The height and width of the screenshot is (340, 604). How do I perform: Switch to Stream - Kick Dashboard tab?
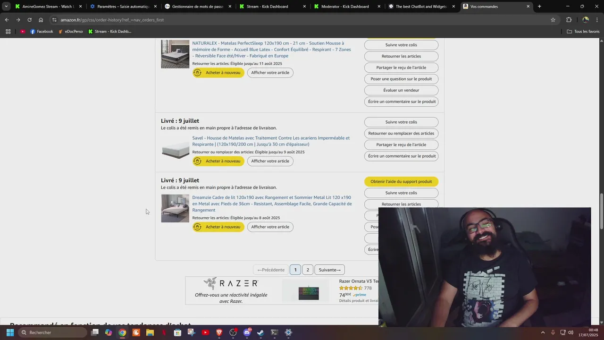pyautogui.click(x=272, y=7)
